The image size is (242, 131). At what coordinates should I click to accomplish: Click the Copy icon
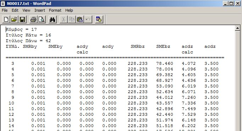click(72, 19)
